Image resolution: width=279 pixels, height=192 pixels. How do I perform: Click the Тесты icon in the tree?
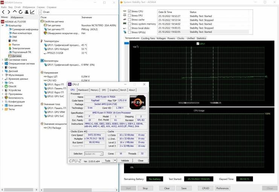pos(6,109)
